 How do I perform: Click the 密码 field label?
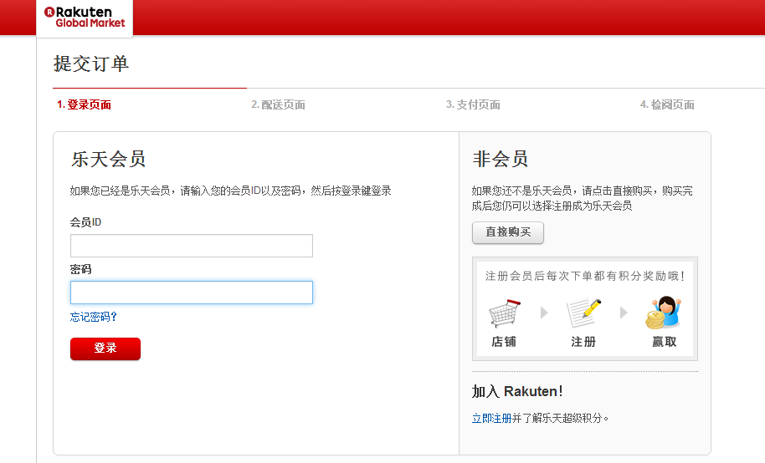tap(80, 269)
